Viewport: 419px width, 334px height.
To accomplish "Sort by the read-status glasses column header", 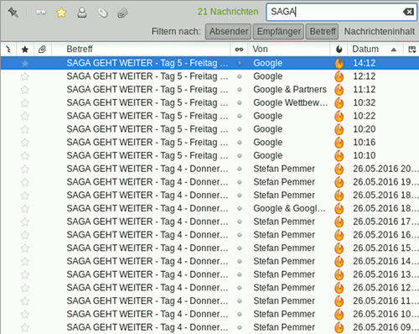I will tap(239, 50).
